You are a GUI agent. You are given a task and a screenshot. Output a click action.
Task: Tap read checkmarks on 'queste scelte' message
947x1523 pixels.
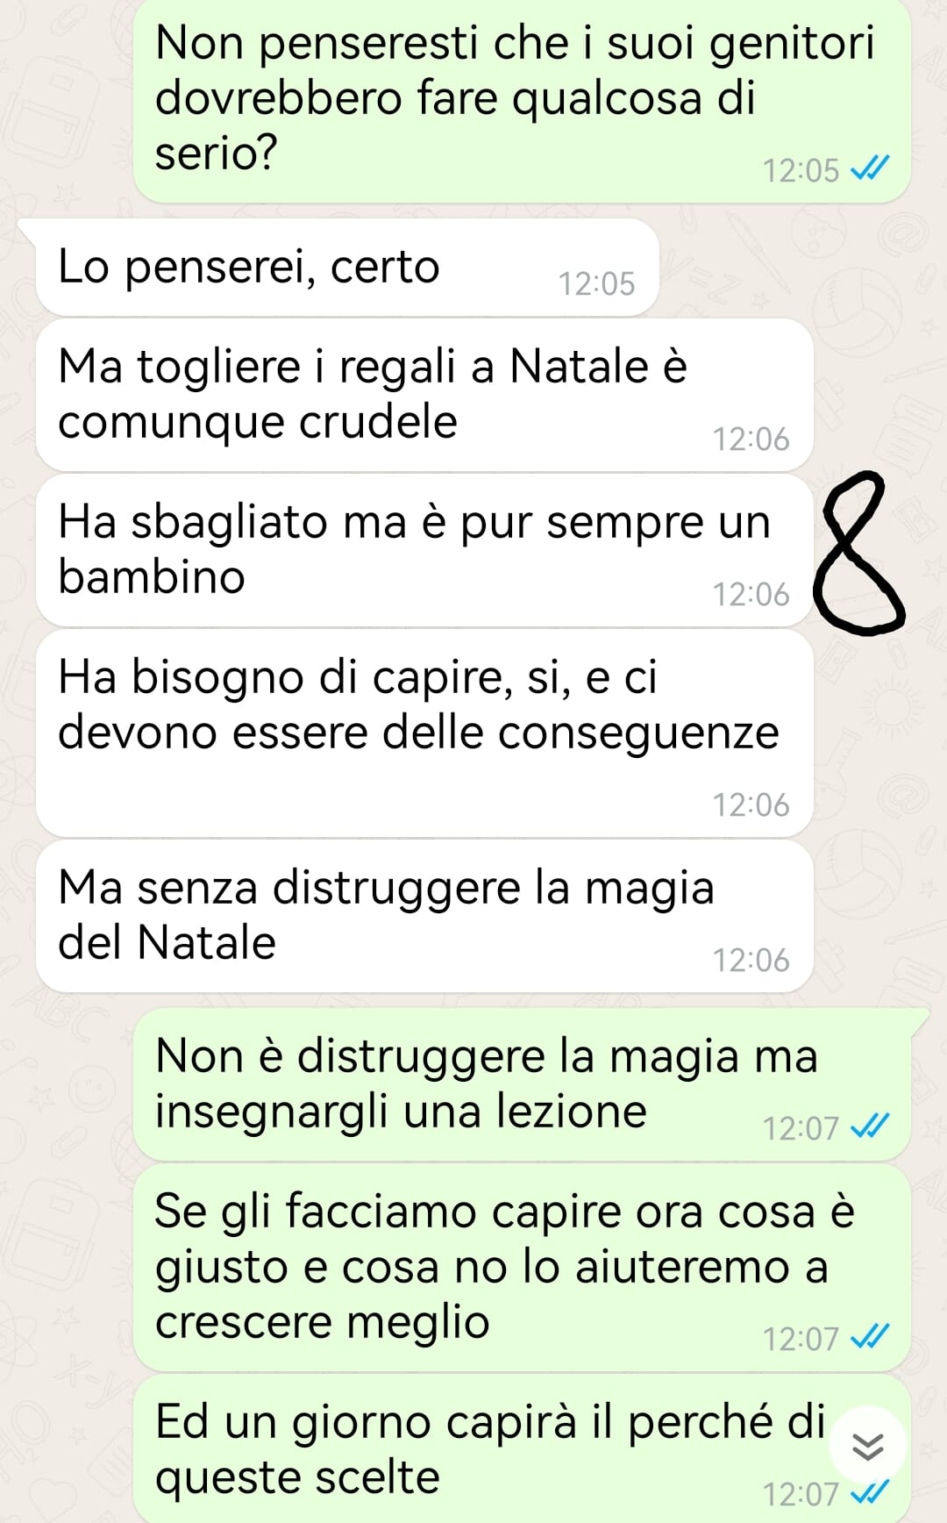[870, 1491]
